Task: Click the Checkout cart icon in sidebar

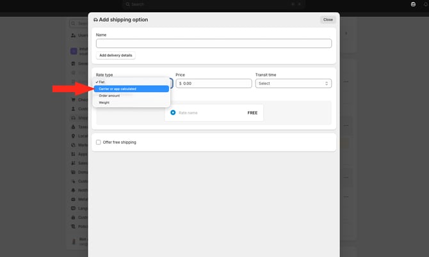Action: [73, 100]
